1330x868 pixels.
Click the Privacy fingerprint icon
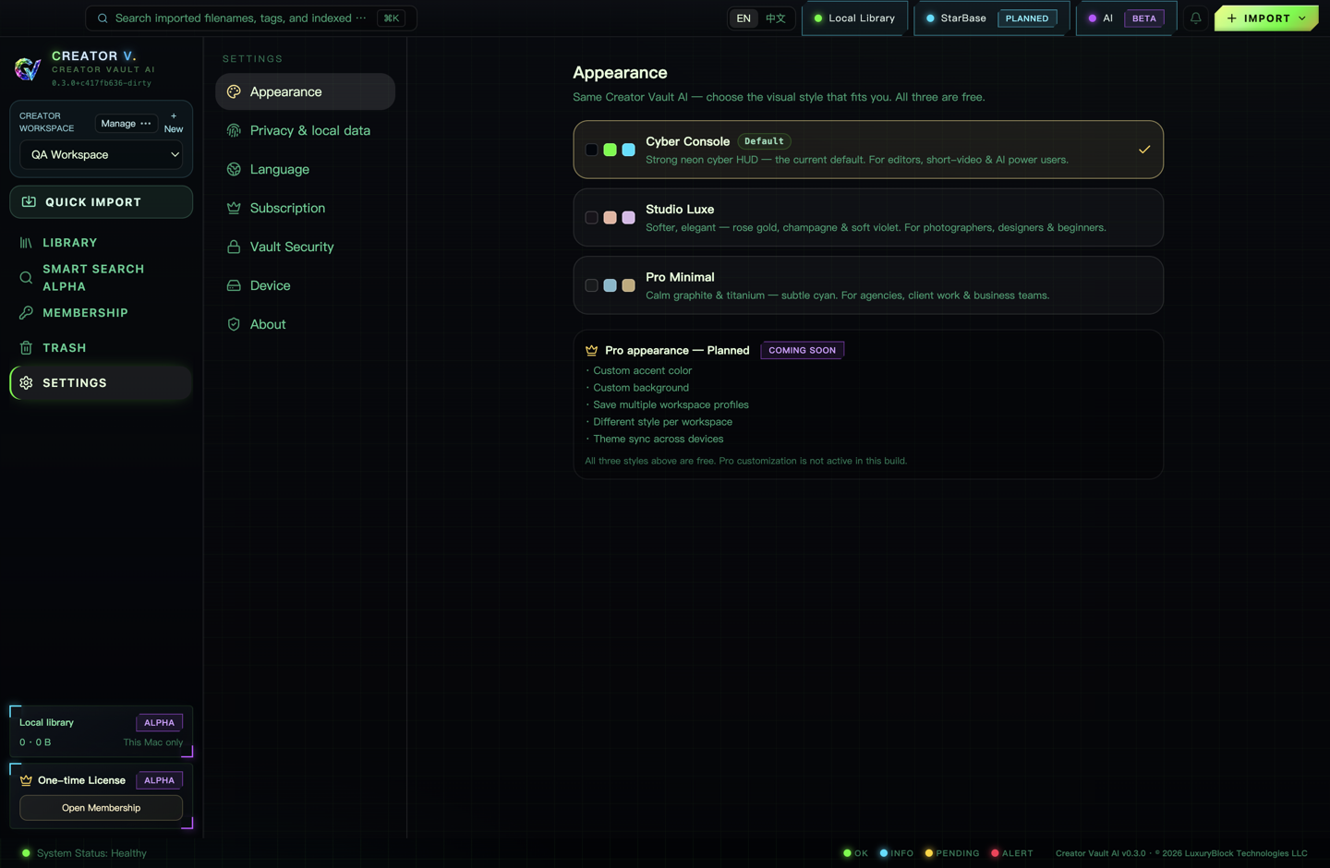pyautogui.click(x=234, y=130)
